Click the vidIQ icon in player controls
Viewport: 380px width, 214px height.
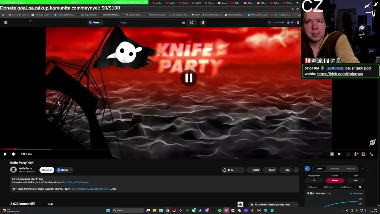[332, 154]
